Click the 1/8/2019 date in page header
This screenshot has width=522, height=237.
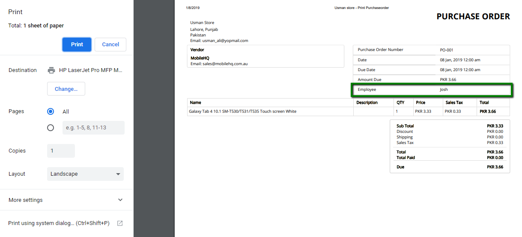click(193, 8)
